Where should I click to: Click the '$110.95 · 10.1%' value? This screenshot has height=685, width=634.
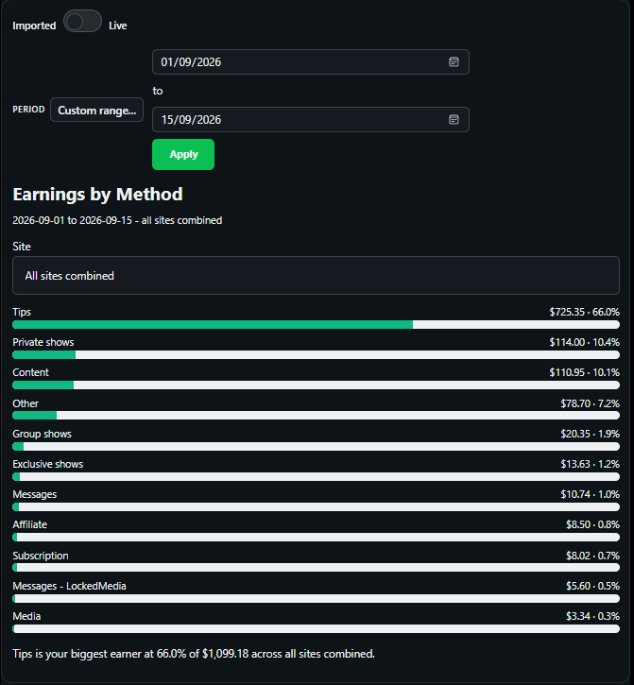coord(584,372)
